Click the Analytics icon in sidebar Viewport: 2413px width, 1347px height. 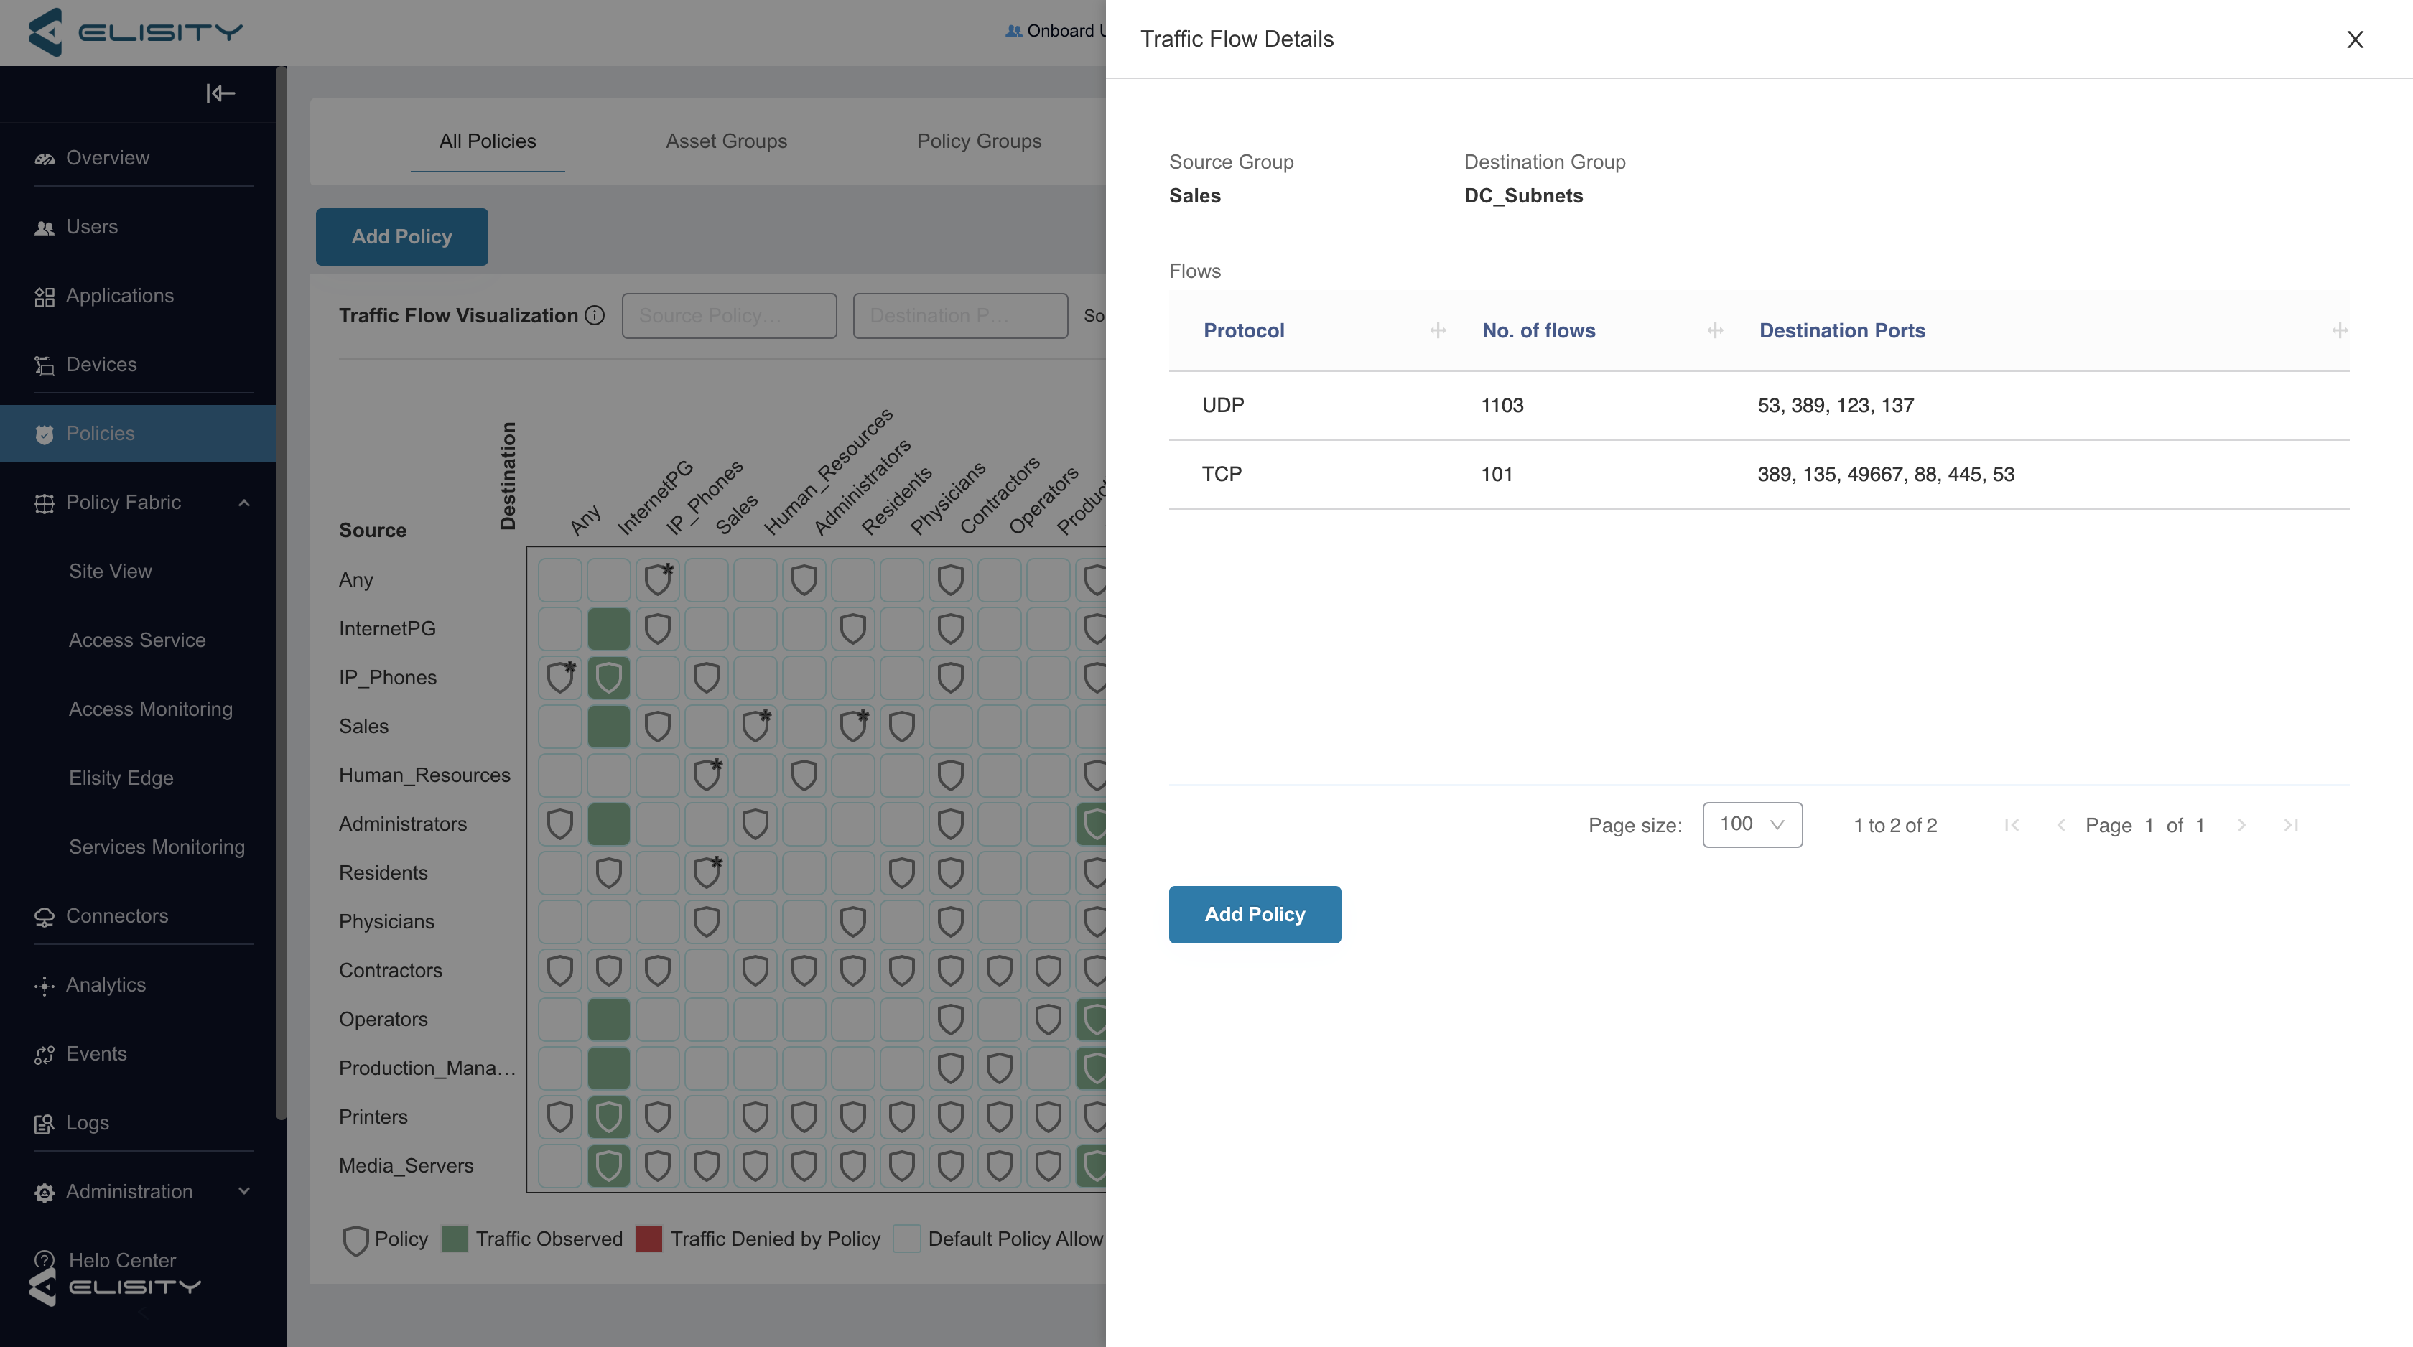click(x=44, y=987)
